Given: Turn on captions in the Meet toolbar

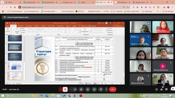Looking at the screenshot, I should pyautogui.click(x=81, y=89).
